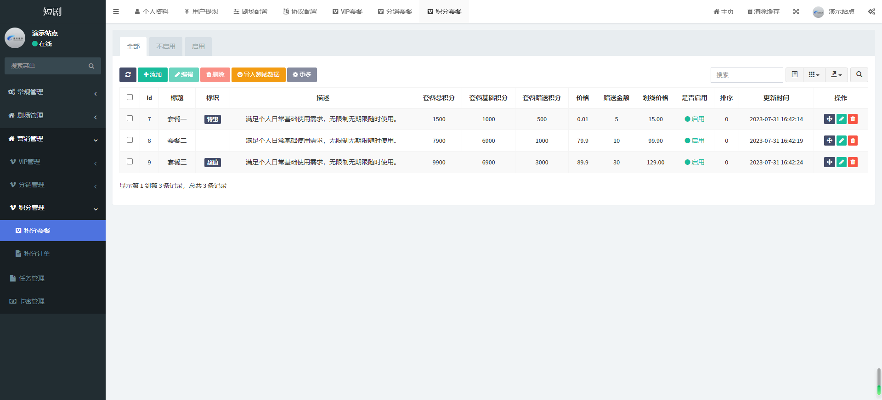Image resolution: width=882 pixels, height=400 pixels.
Task: Open 积分订单 in the sidebar
Action: tap(53, 254)
